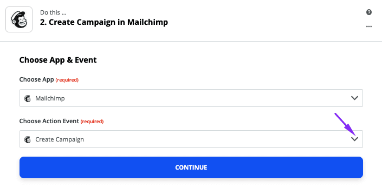The image size is (382, 195).
Task: Click the large Mailchimp logo icon
Action: 19,19
